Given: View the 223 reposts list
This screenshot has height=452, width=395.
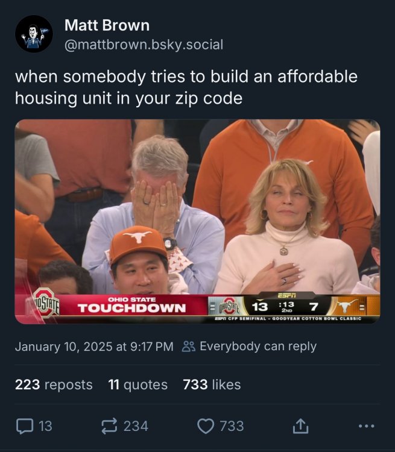Looking at the screenshot, I should tap(54, 385).
